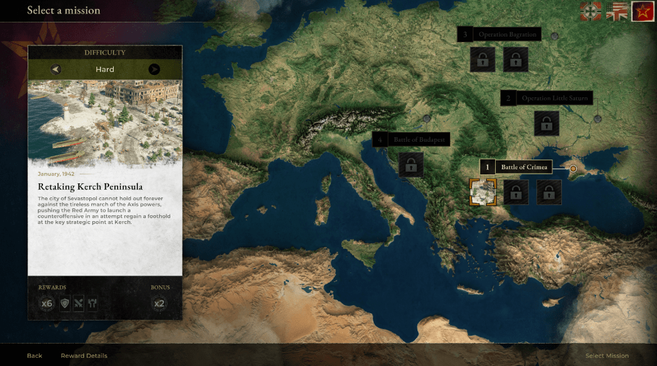657x366 pixels.
Task: Click the Crimea map location marker
Action: click(574, 169)
